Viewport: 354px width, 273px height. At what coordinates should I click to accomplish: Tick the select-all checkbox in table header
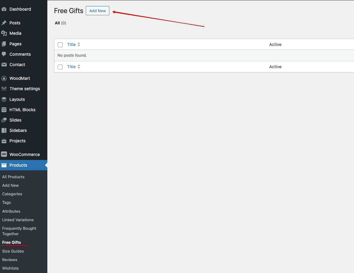[x=60, y=44]
